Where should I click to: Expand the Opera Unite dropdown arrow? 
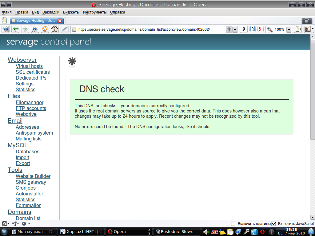29,224
